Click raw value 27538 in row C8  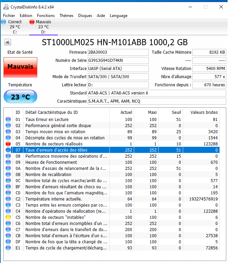click(x=212, y=236)
